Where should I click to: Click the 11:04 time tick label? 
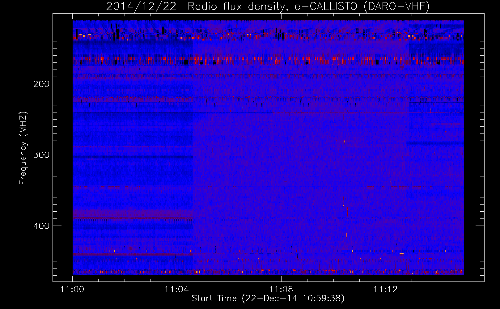tap(176, 290)
